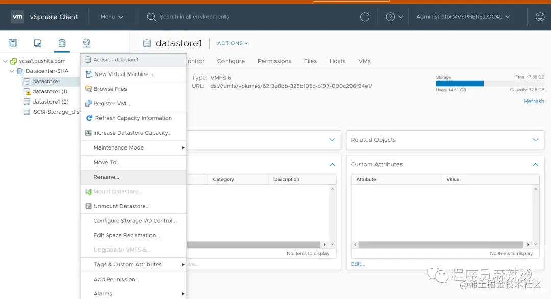This screenshot has height=299, width=551.
Task: Click the vm logo in header
Action: tap(17, 17)
